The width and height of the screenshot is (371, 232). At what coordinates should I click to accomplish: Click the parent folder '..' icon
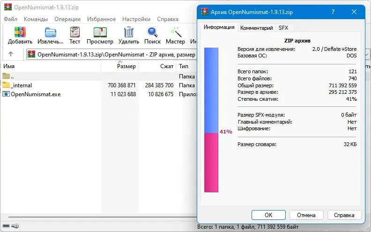(x=6, y=76)
